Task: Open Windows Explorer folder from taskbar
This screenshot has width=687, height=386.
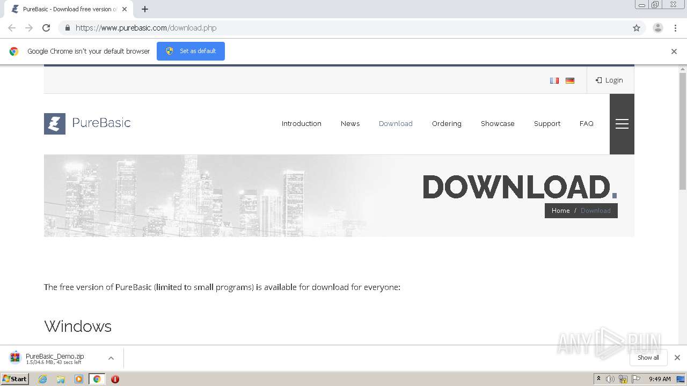Action: click(x=61, y=379)
